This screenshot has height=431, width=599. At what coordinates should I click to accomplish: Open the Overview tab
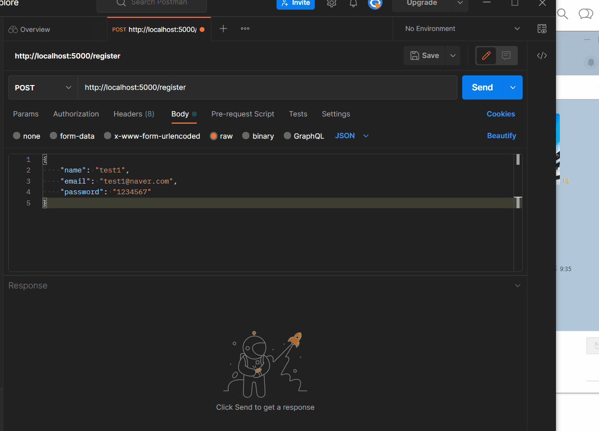pos(29,29)
